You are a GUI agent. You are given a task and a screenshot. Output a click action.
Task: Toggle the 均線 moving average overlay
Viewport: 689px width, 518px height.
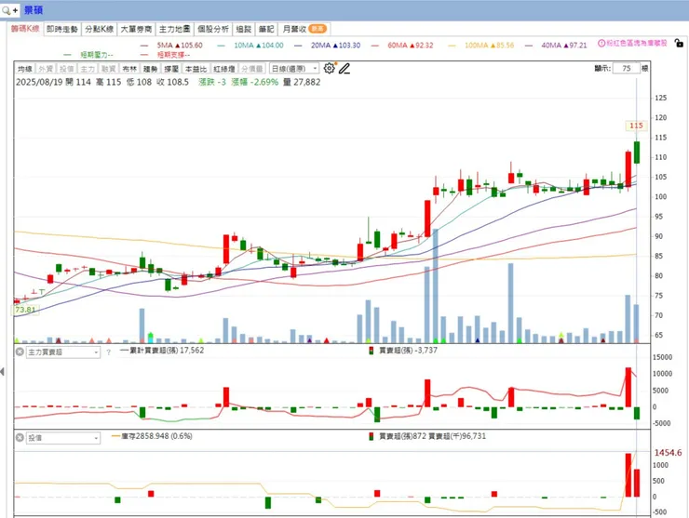(x=24, y=69)
